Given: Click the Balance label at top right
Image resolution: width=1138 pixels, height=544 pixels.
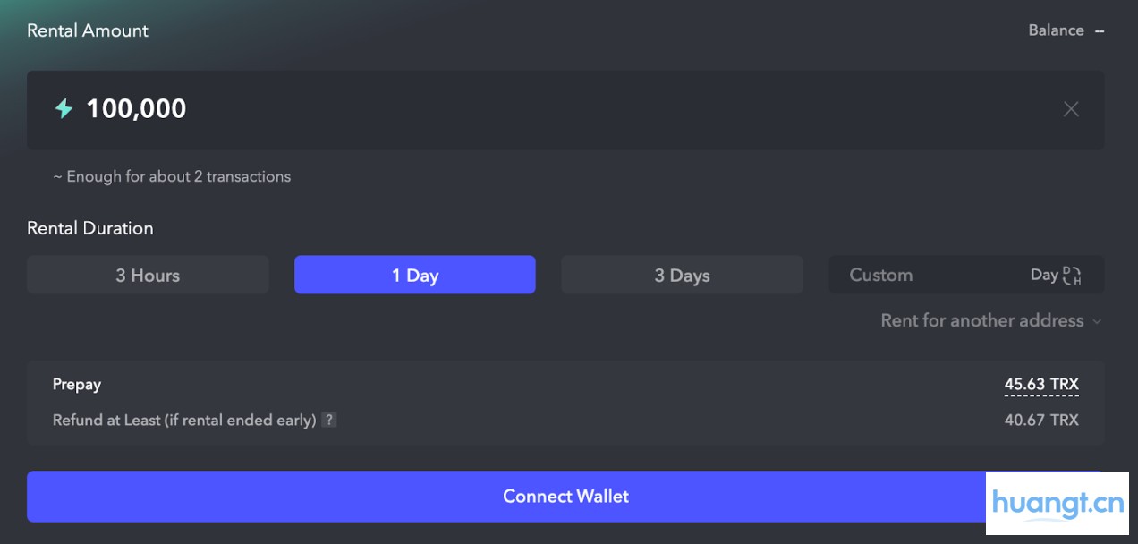Looking at the screenshot, I should tap(1056, 30).
